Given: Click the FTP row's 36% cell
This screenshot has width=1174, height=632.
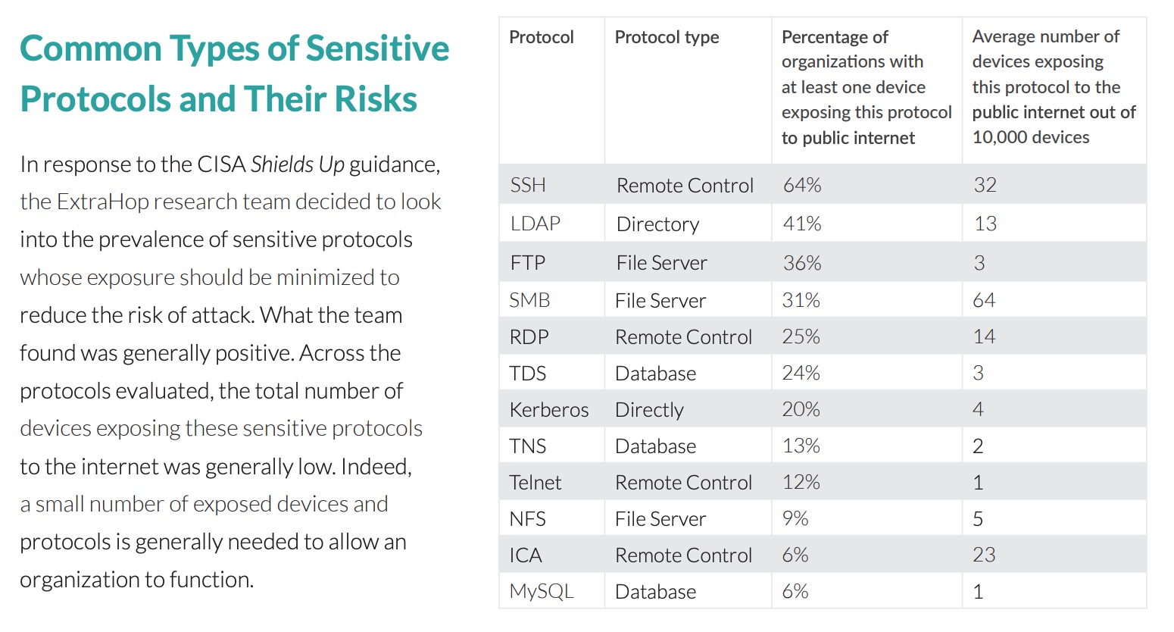Looking at the screenshot, I should pos(801,263).
